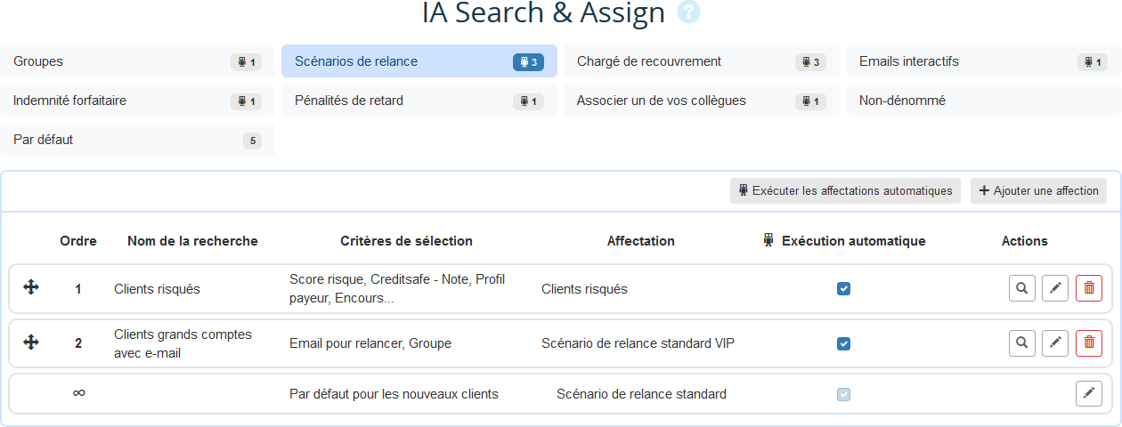The width and height of the screenshot is (1122, 427).
Task: Click the robot badge on Scénarios de relance
Action: pyautogui.click(x=528, y=62)
